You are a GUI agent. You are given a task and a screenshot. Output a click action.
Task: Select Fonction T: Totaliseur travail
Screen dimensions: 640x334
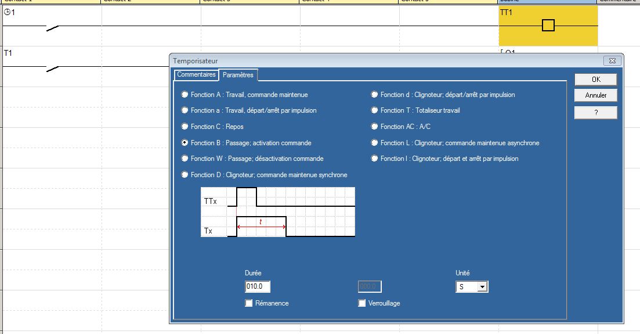(x=375, y=110)
